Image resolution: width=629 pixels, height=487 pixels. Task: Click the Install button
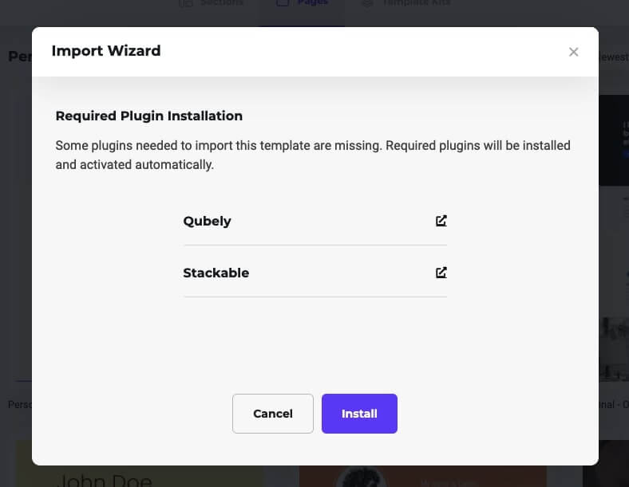[x=359, y=414]
